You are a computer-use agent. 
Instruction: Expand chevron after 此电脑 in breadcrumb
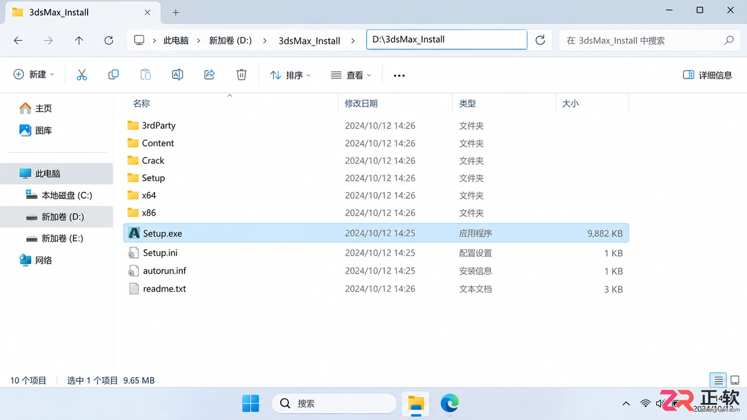[199, 40]
